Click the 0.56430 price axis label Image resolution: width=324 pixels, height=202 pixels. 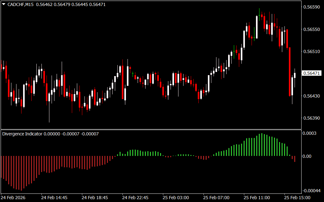click(311, 96)
